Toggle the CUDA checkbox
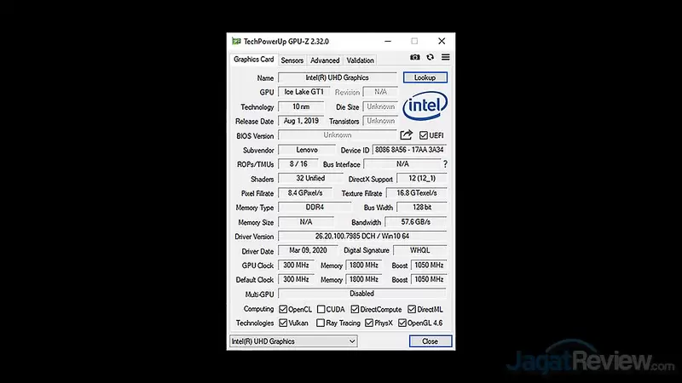Viewport: 682px width, 383px height. pos(321,309)
